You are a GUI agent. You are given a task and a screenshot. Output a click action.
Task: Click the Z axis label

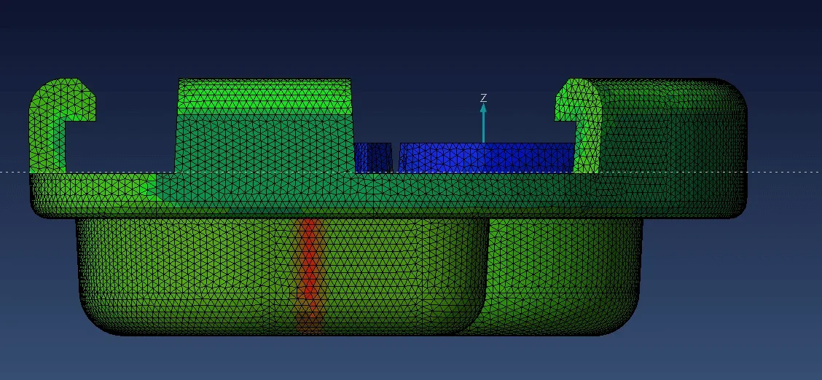[483, 98]
